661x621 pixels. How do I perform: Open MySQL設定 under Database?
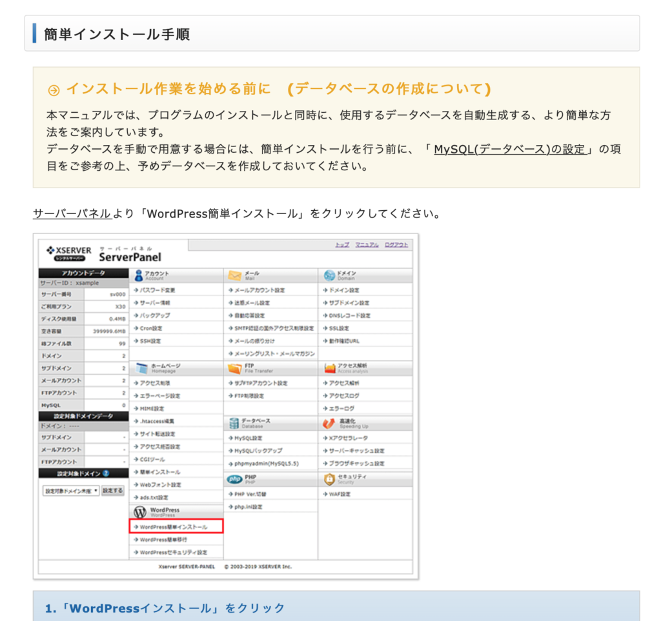click(249, 439)
